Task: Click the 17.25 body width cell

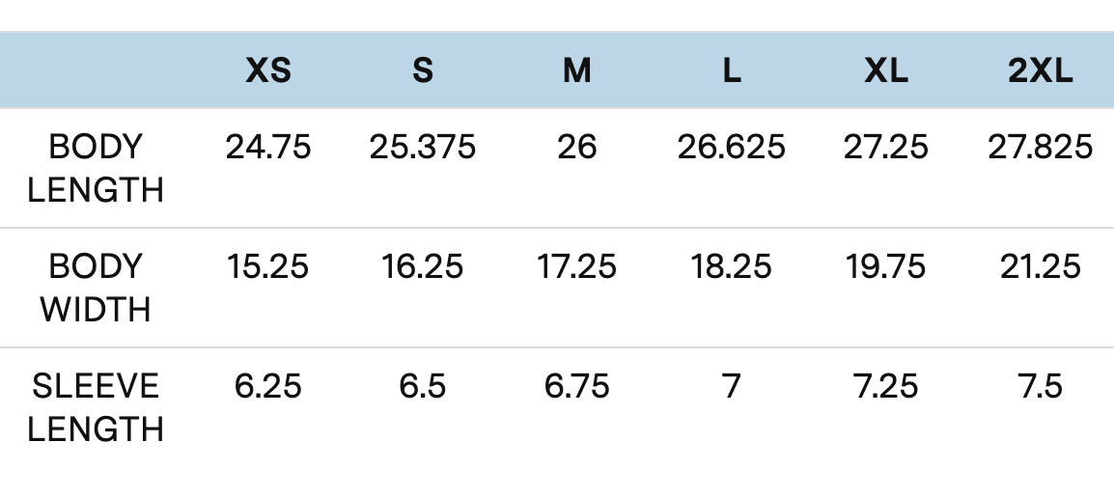Action: point(577,266)
